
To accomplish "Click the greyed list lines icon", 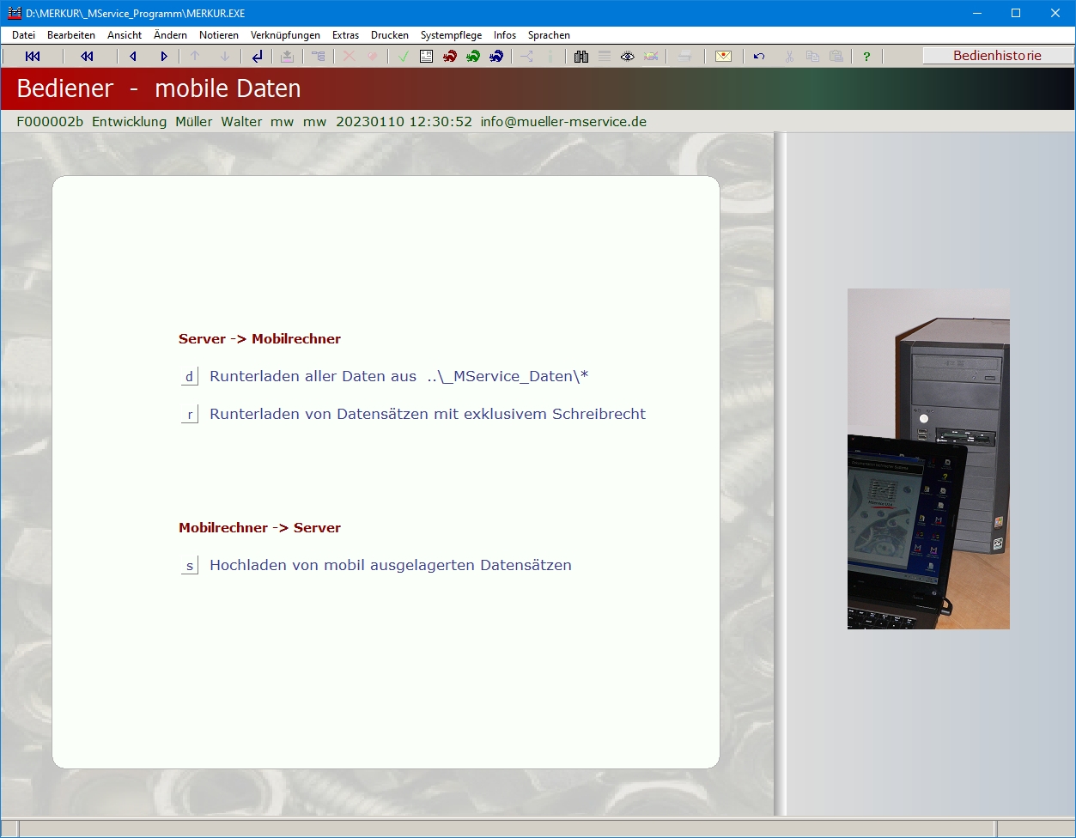I will click(x=605, y=57).
